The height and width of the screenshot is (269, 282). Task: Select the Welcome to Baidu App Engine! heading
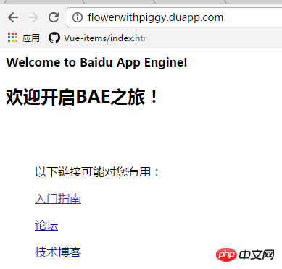96,62
